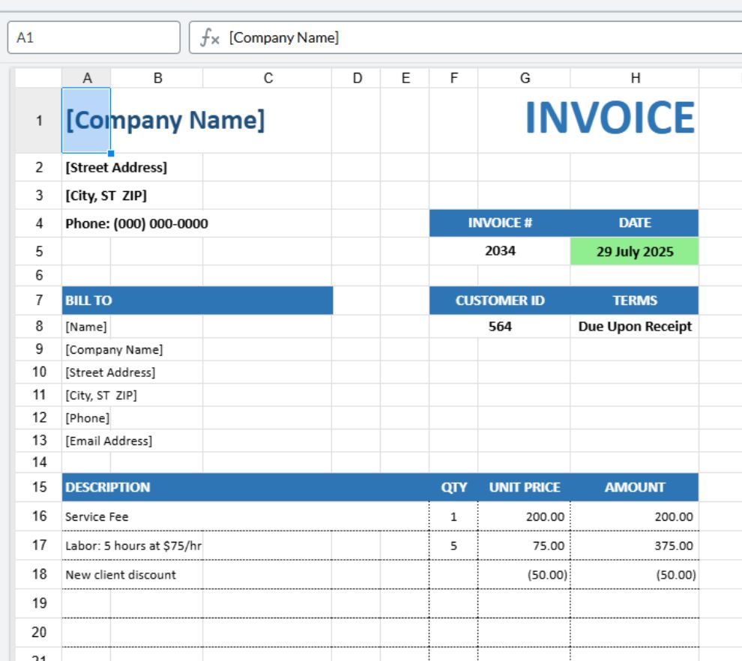Image resolution: width=742 pixels, height=661 pixels.
Task: Click the Service Fee description cell
Action: (x=245, y=516)
